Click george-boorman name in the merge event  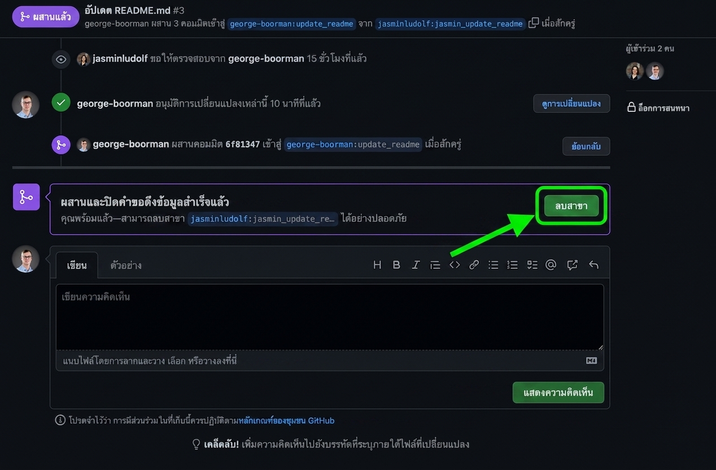point(131,144)
